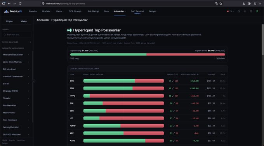Click the BTC net value +266.0M

194,81
